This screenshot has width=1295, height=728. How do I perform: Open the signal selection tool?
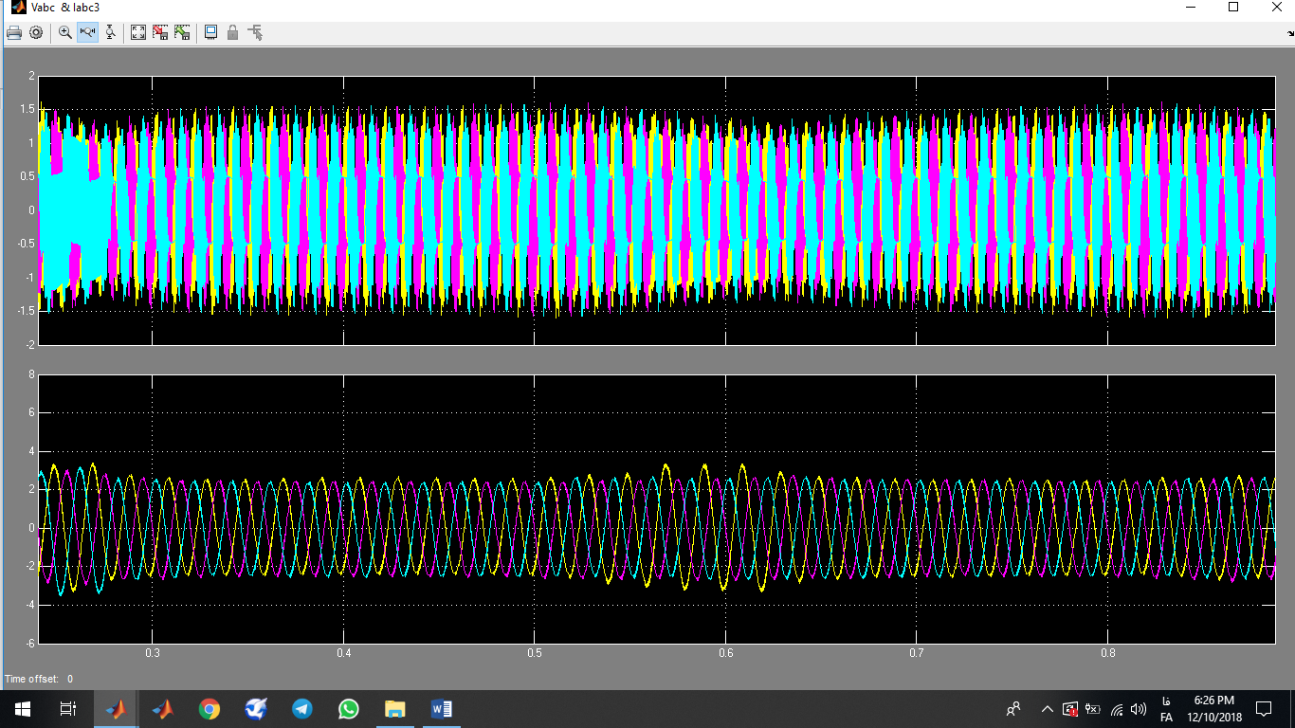click(x=255, y=32)
